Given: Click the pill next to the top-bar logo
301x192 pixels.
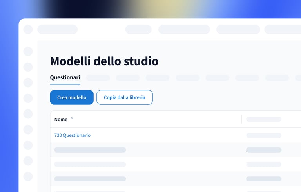Looking at the screenshot, I should pos(57,29).
